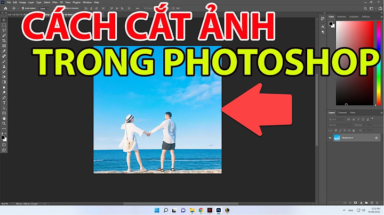Enable the Auto-Select checkbox

point(23,9)
